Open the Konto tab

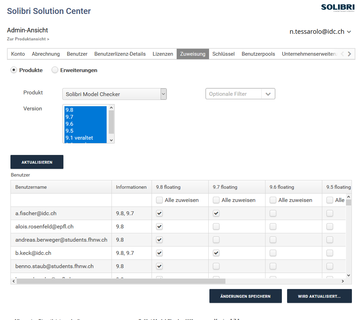pyautogui.click(x=18, y=54)
